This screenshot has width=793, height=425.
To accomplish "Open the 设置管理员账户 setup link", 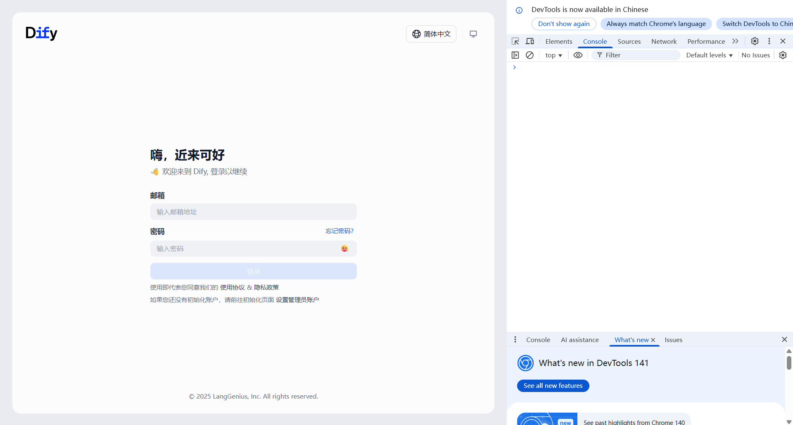I will click(297, 300).
